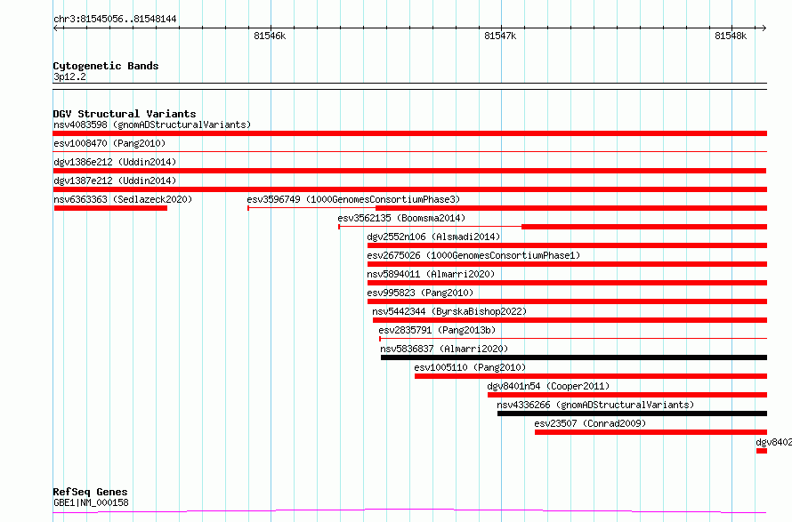Open esv995823 (Pang2010) label
Image resolution: width=792 pixels, height=522 pixels.
pyautogui.click(x=420, y=293)
